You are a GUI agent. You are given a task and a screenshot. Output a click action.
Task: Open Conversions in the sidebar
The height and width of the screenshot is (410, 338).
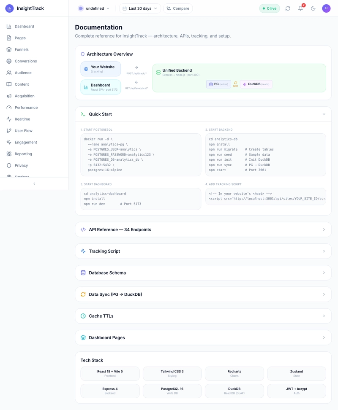pyautogui.click(x=34, y=61)
